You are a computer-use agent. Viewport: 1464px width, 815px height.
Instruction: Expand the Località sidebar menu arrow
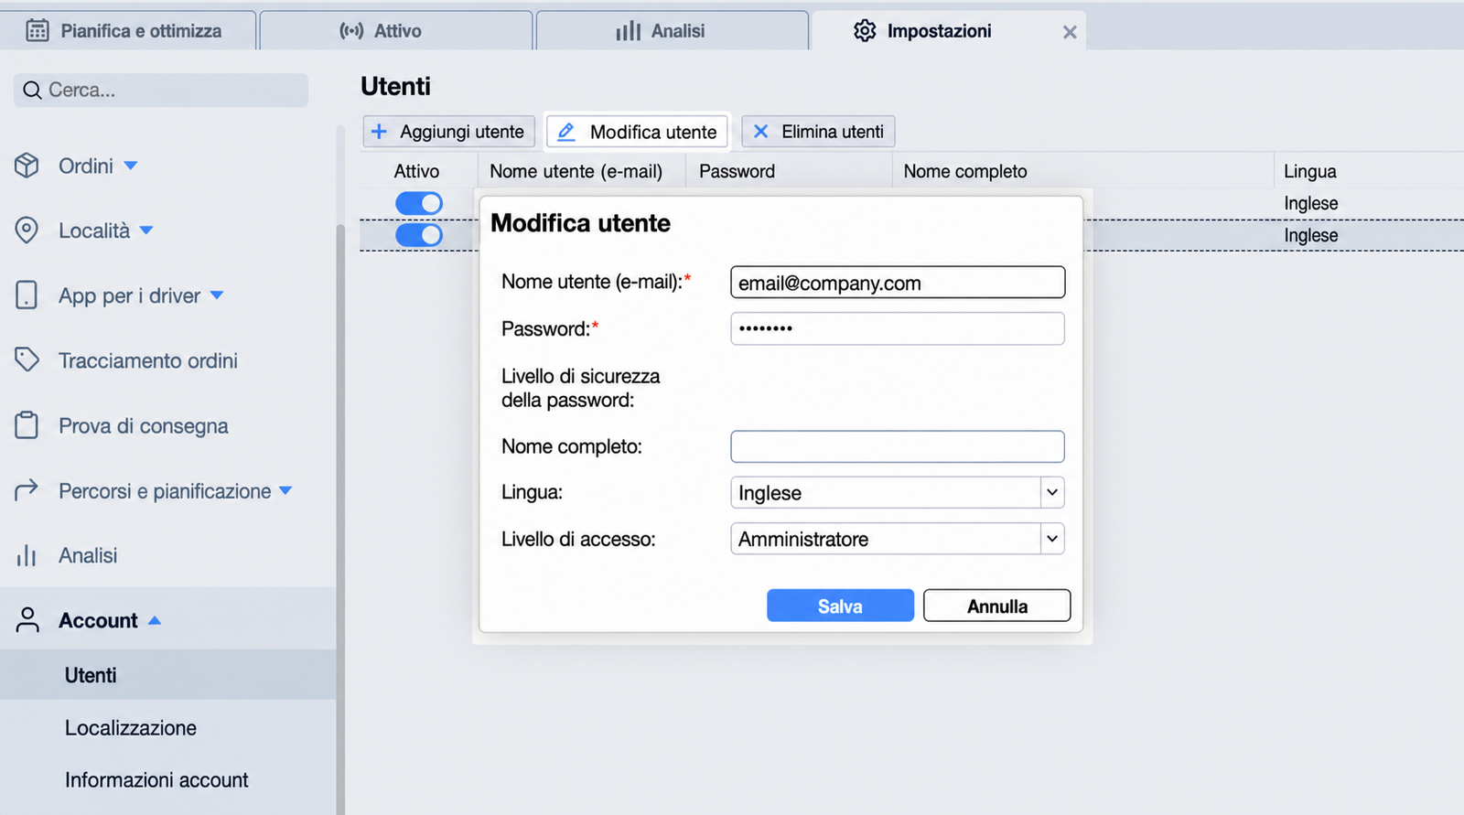tap(146, 231)
